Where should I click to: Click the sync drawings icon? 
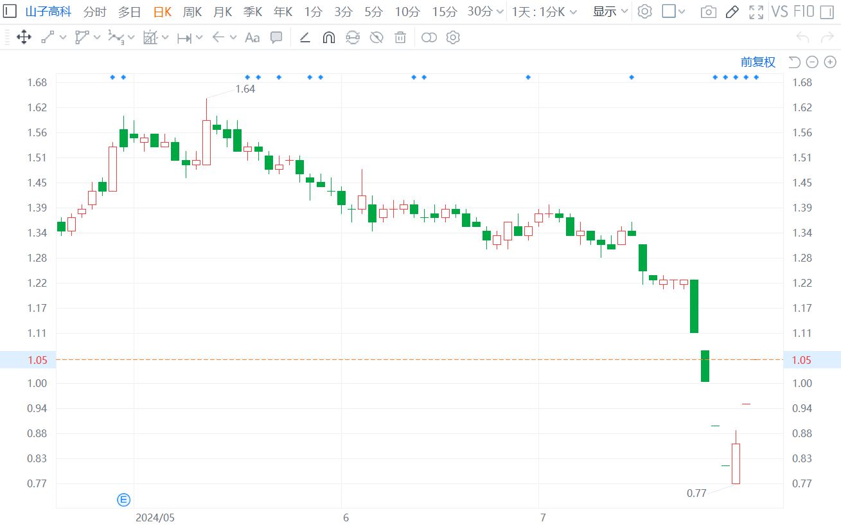352,37
